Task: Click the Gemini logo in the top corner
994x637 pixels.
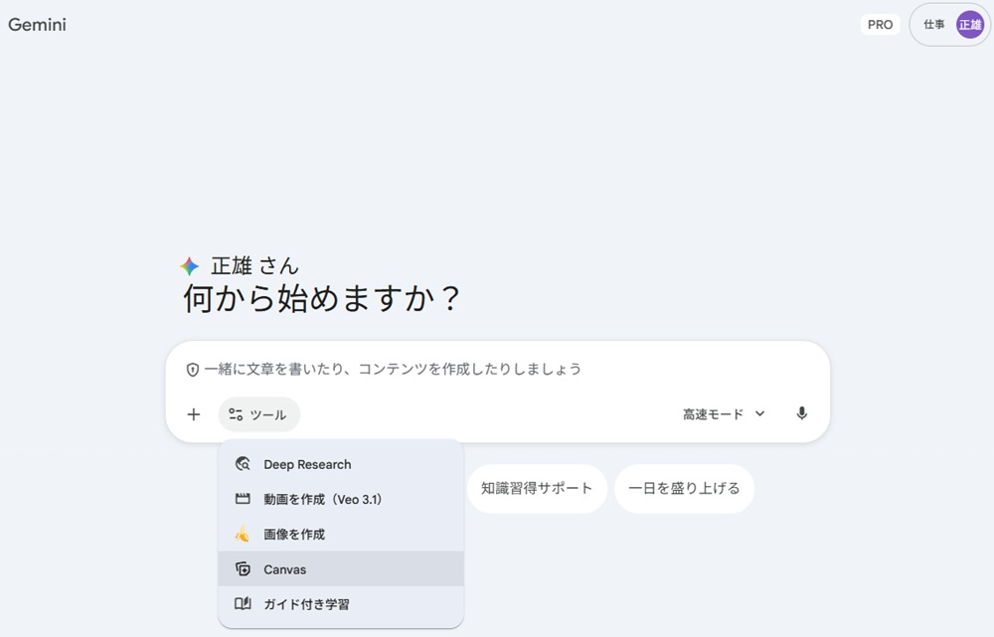Action: (x=37, y=24)
